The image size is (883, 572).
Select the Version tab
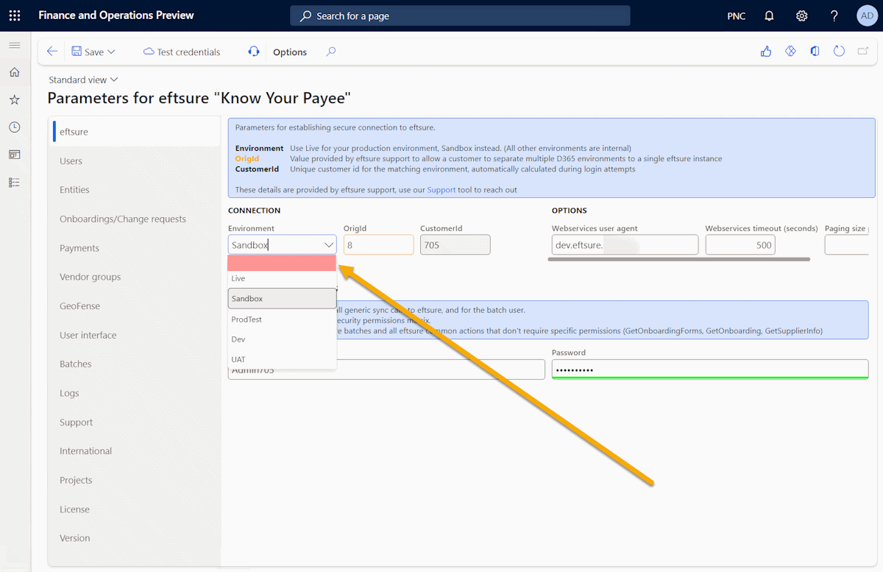[135, 538]
